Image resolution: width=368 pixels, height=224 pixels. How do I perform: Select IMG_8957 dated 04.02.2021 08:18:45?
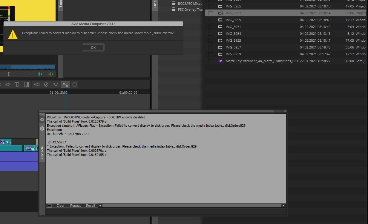(286, 47)
